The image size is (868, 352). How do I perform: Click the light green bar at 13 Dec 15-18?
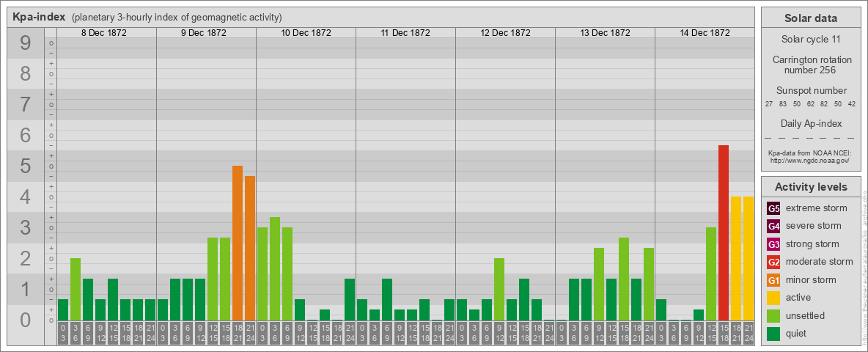[624, 279]
